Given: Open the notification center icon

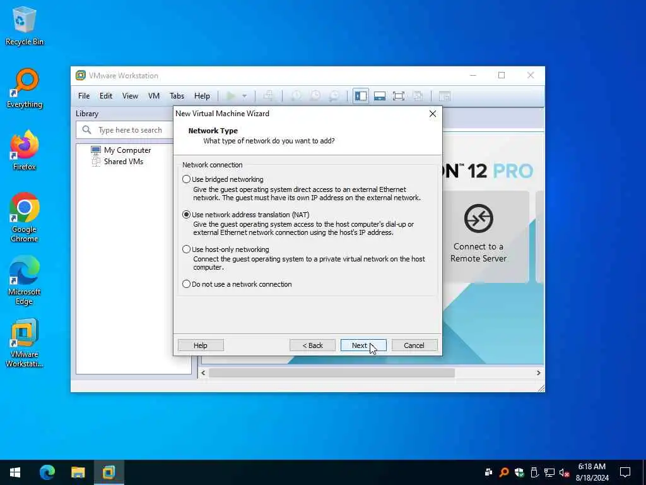Looking at the screenshot, I should (625, 472).
